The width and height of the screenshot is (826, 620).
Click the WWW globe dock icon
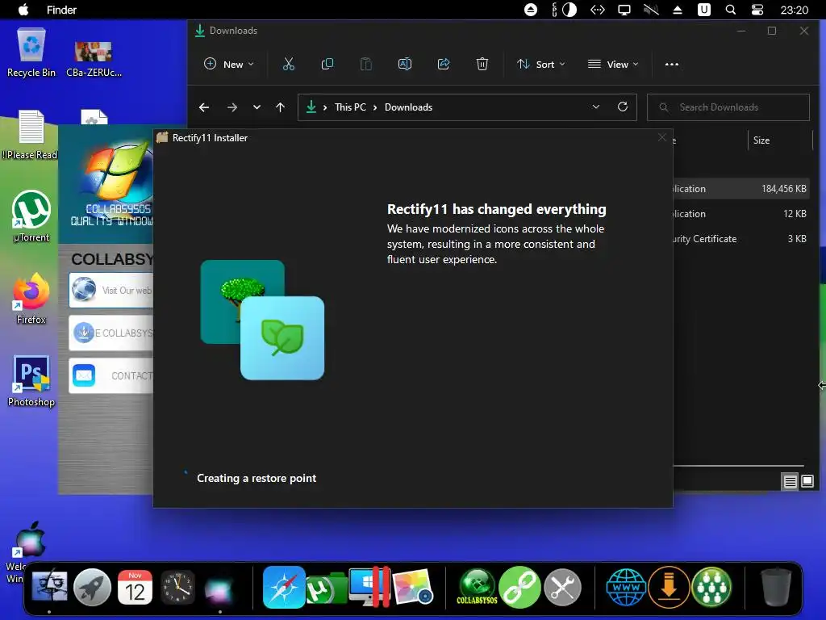(x=626, y=587)
